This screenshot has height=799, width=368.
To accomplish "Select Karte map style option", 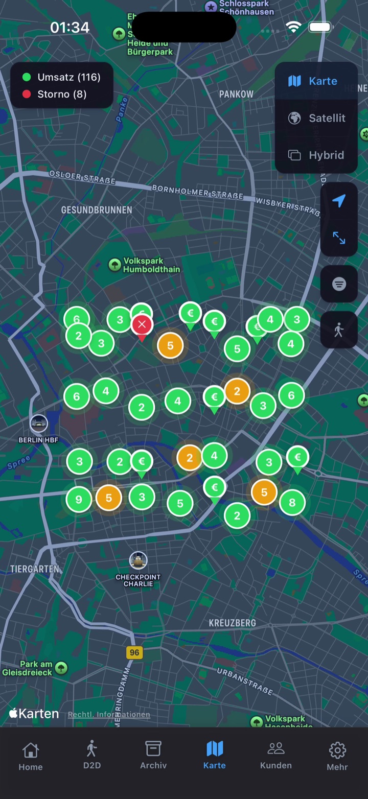I will [316, 81].
